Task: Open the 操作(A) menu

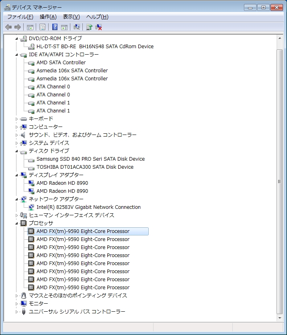Action: [x=48, y=17]
